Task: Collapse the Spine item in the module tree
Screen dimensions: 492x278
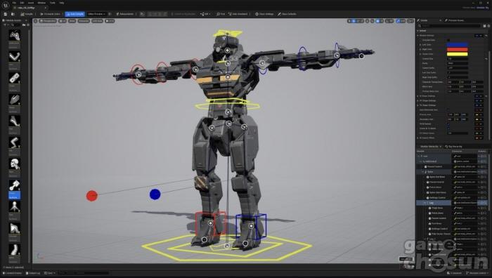Action: click(422, 172)
